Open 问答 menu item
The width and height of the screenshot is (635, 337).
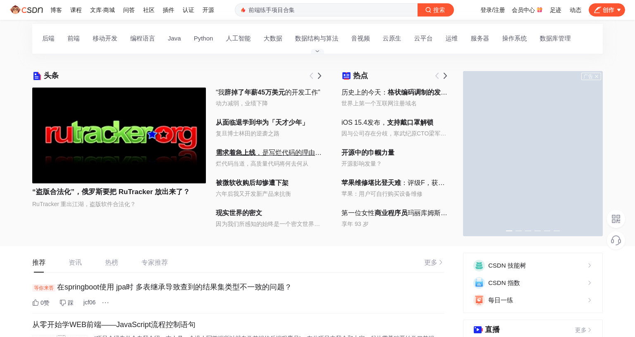(129, 10)
